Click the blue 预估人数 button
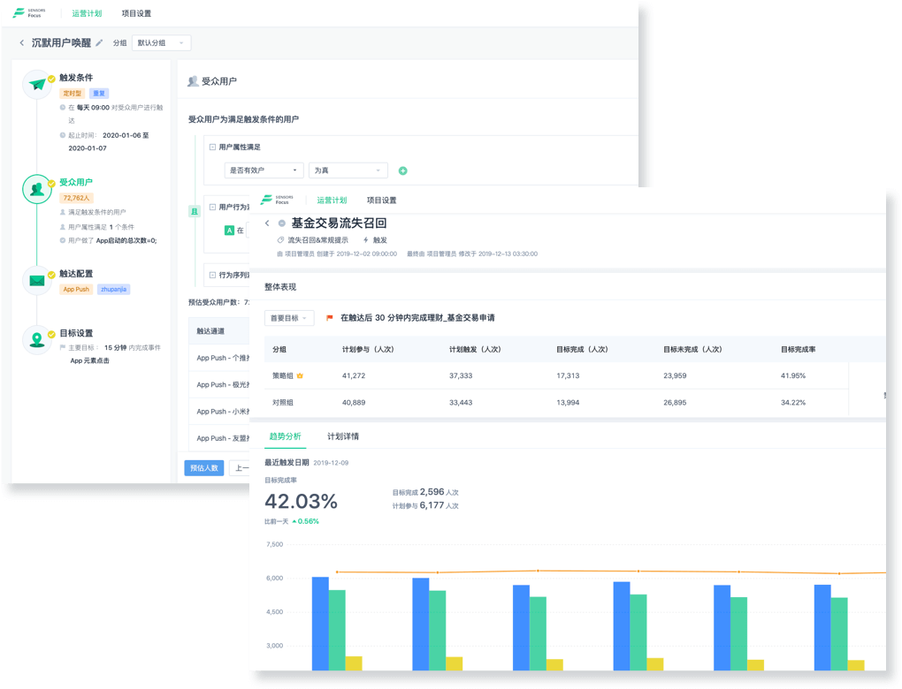This screenshot has height=689, width=902. [203, 468]
